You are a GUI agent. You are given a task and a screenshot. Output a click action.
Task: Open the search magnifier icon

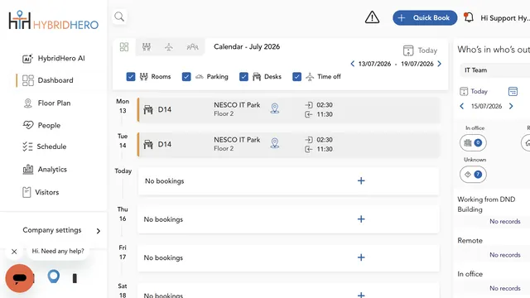click(x=119, y=17)
